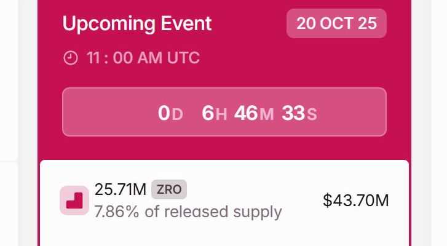447x246 pixels.
Task: Click the letter S seconds unit label
Action: point(312,114)
